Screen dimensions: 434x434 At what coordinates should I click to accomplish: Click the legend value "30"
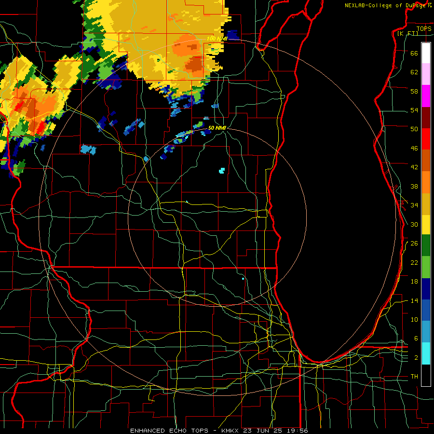click(x=414, y=224)
